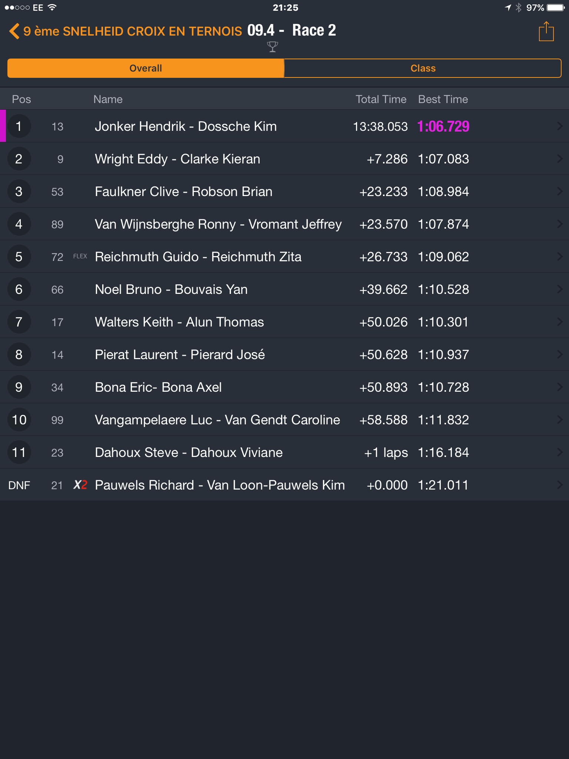569x759 pixels.
Task: Tap the Total Time column header
Action: point(381,99)
